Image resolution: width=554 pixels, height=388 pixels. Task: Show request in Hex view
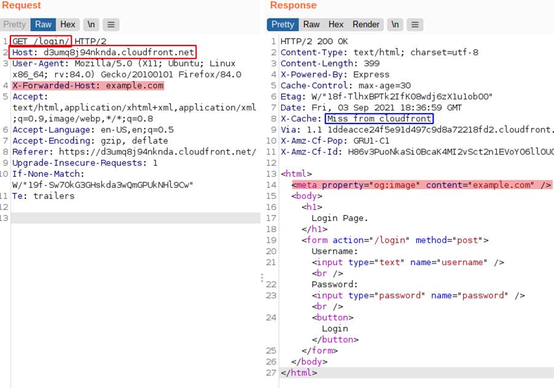[68, 25]
